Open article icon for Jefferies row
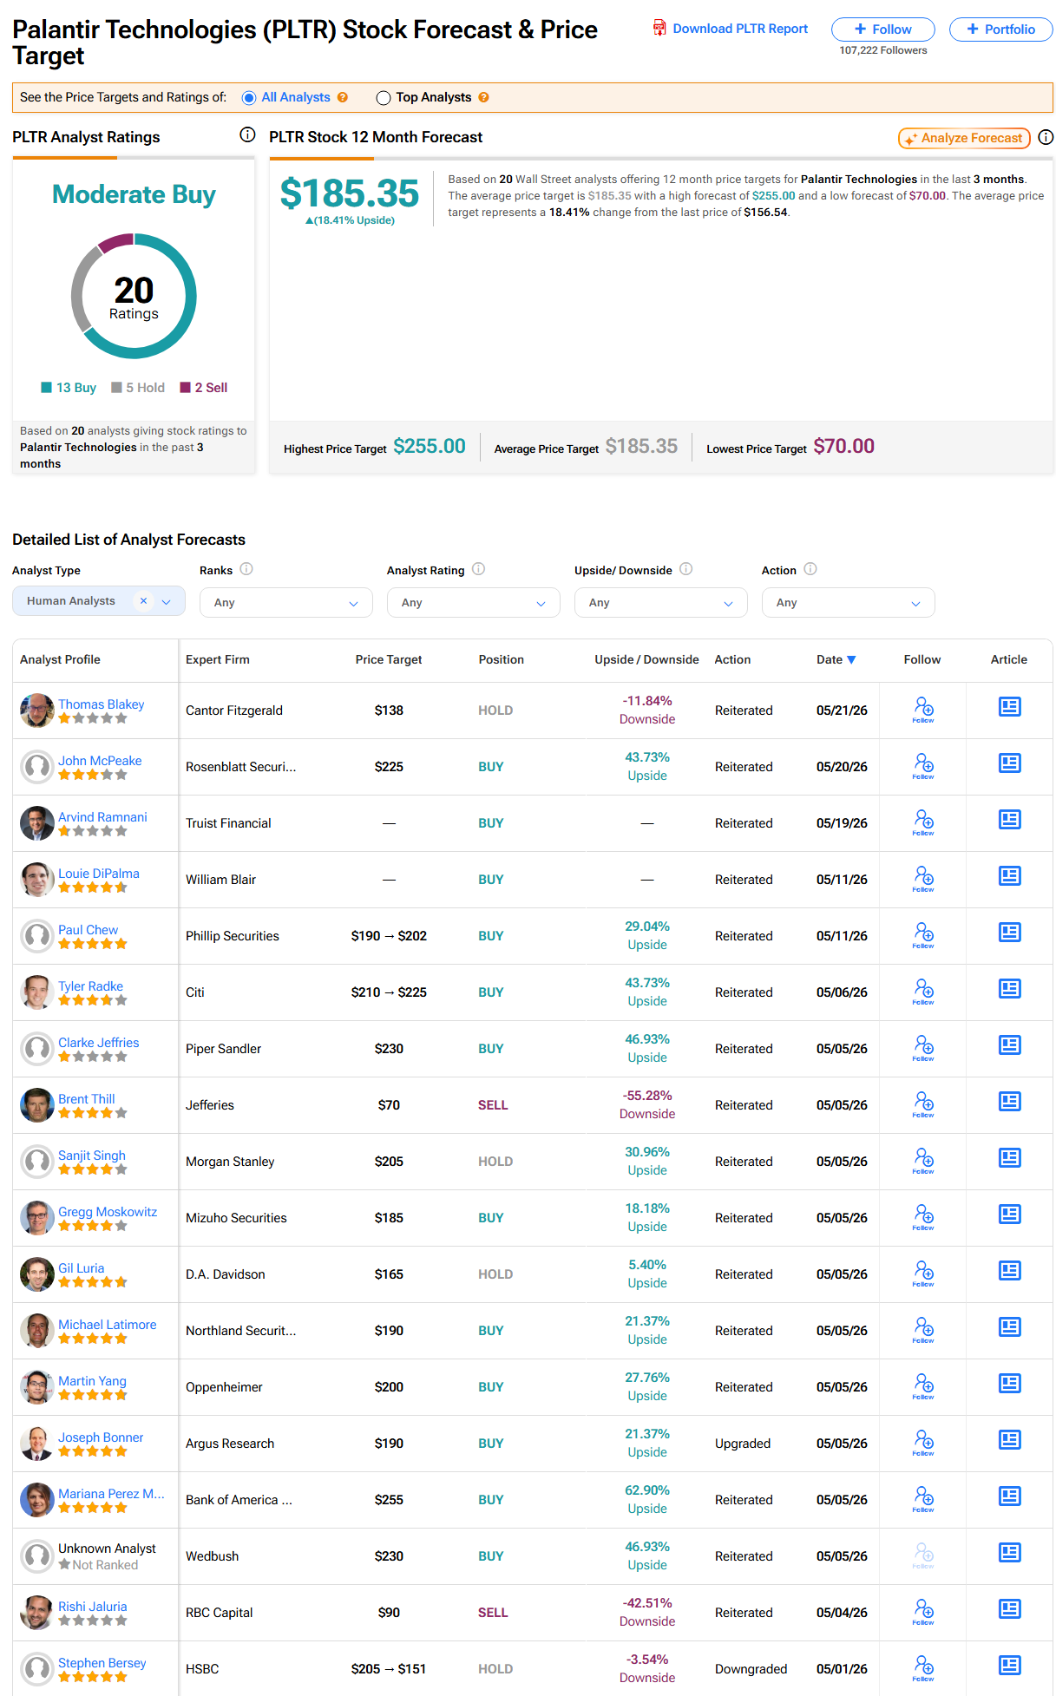1056x1696 pixels. (1009, 1102)
